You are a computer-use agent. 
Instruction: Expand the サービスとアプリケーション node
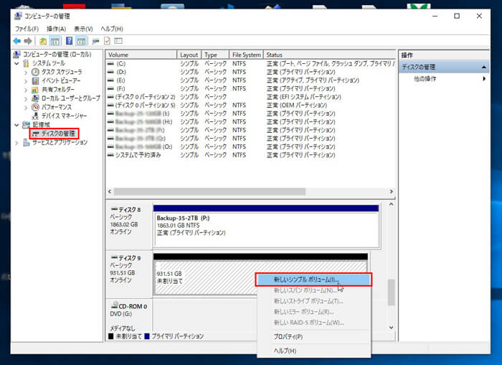(16, 143)
